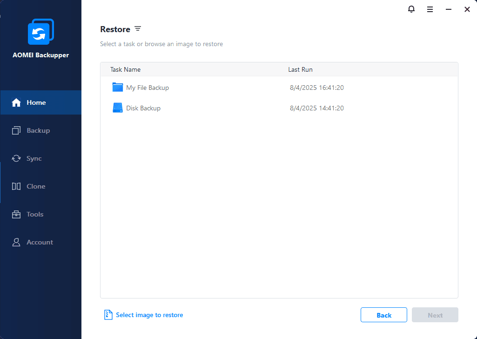Click the Sync arrows icon in sidebar
Screen dimensions: 477x339
point(16,158)
